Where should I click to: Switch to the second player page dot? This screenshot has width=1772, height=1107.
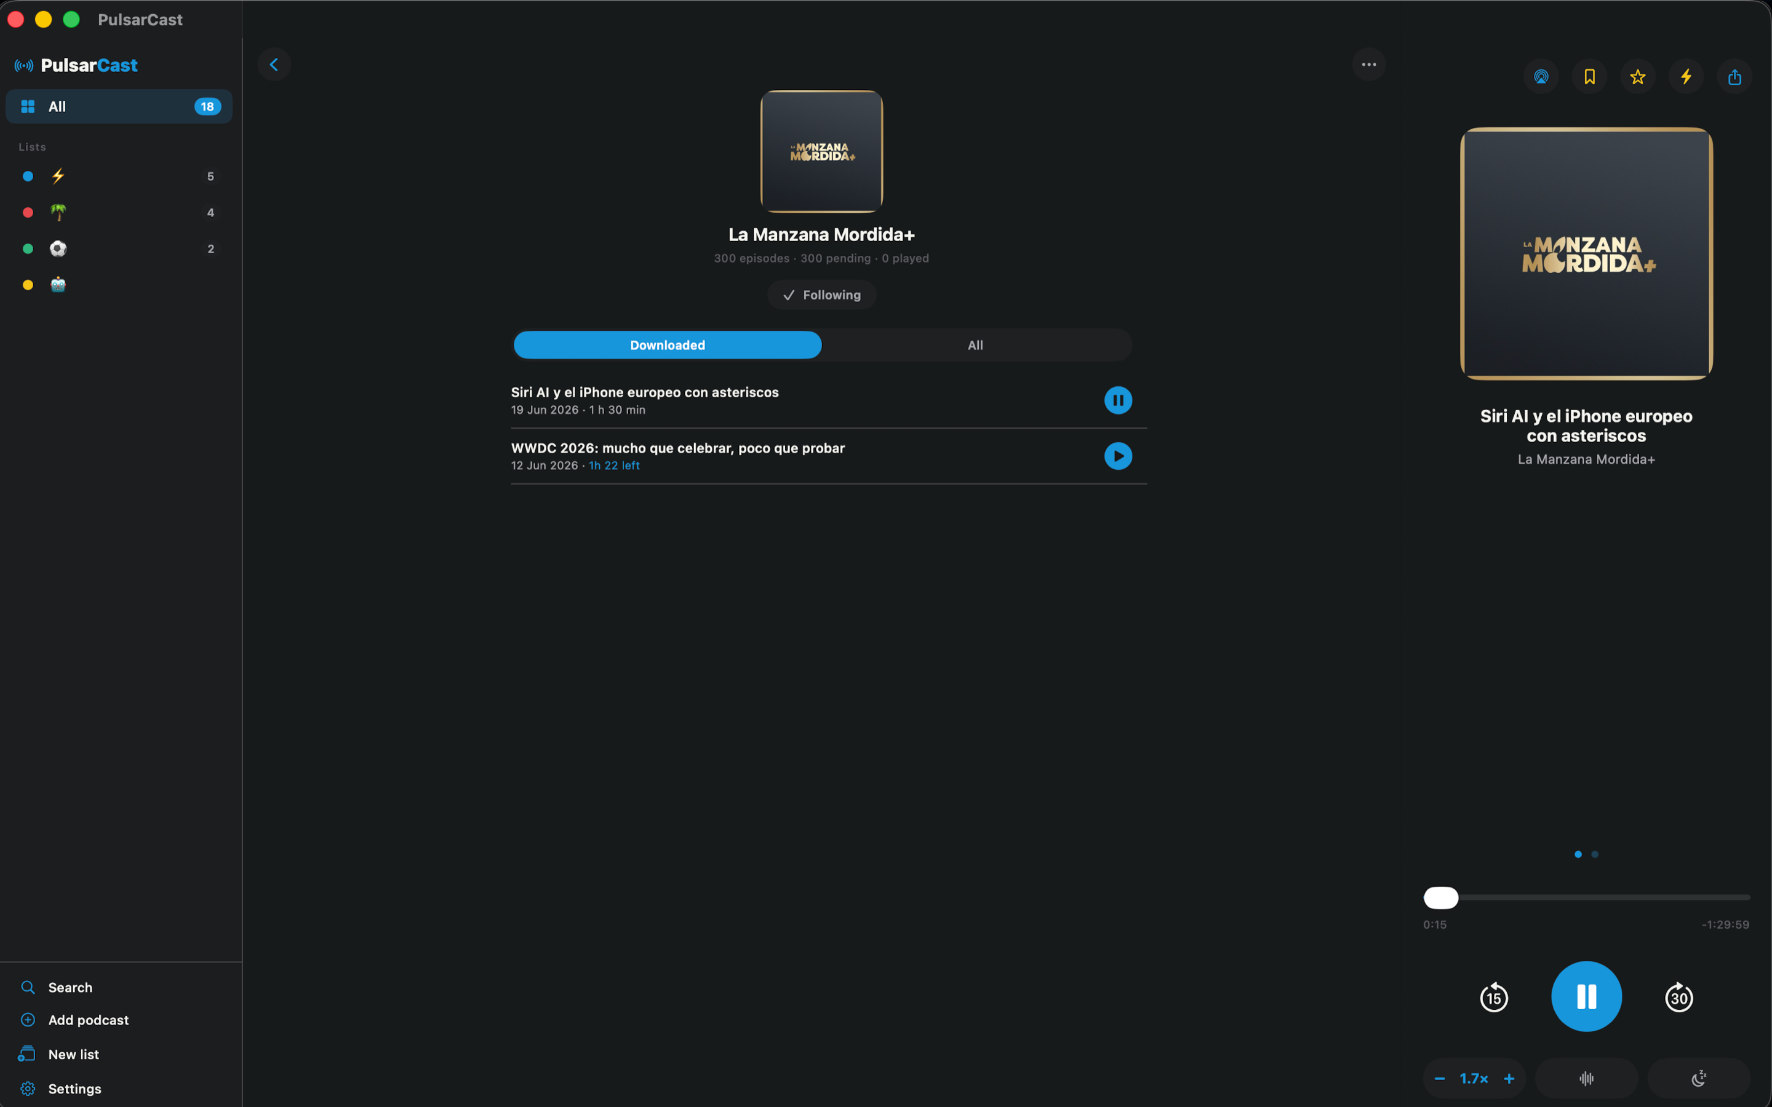tap(1595, 854)
